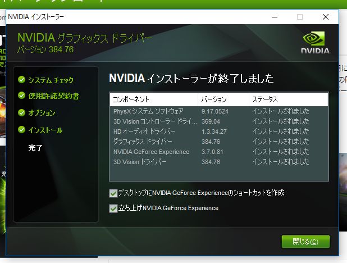Select the インストール step label
This screenshot has height=263, width=347.
click(45, 130)
